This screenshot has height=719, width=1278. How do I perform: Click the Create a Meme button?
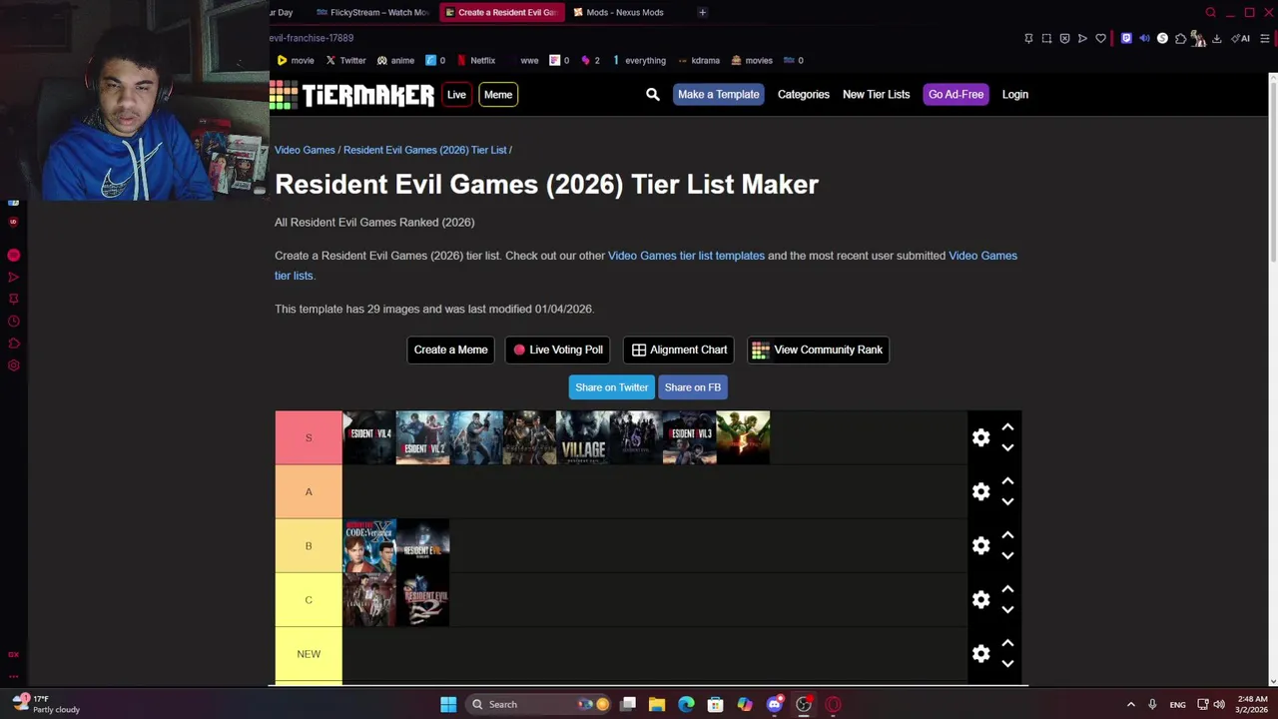click(450, 350)
